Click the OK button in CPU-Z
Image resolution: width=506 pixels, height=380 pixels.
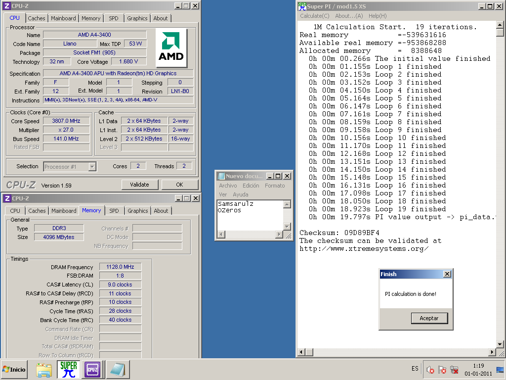(179, 185)
